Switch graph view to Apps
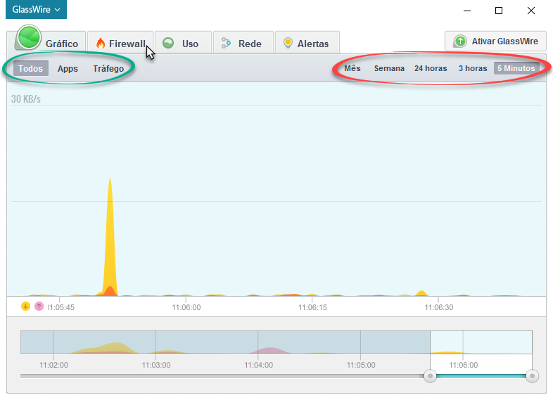Viewport: 553px width, 400px height. pyautogui.click(x=68, y=68)
